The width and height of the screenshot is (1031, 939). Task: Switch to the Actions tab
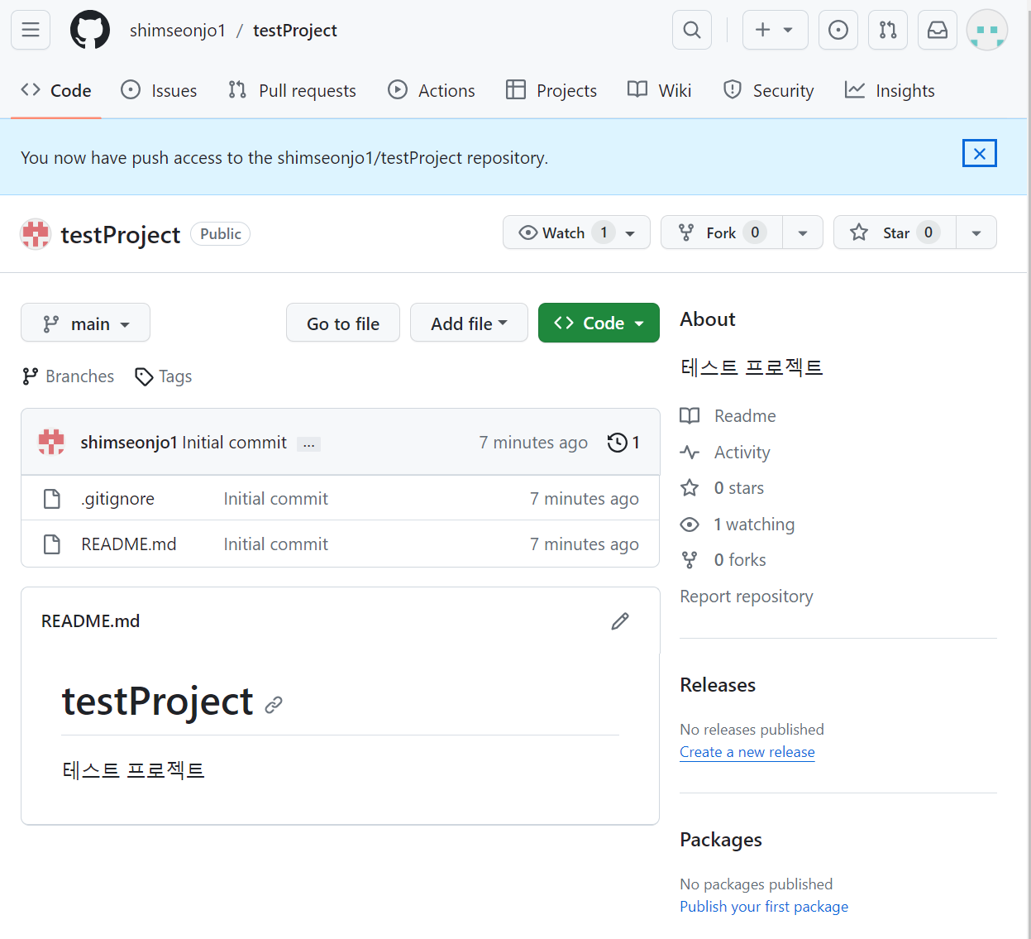[x=432, y=91]
